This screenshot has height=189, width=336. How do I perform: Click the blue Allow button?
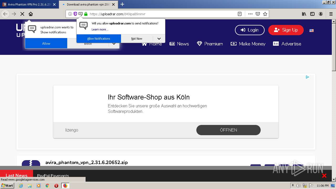(46, 43)
